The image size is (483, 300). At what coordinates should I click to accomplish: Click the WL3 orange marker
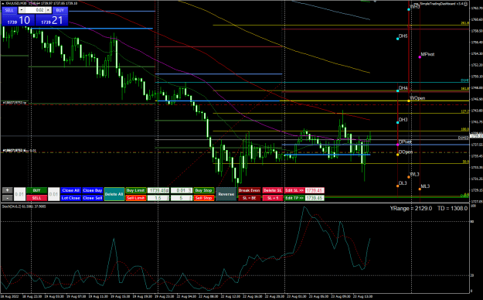coord(409,177)
